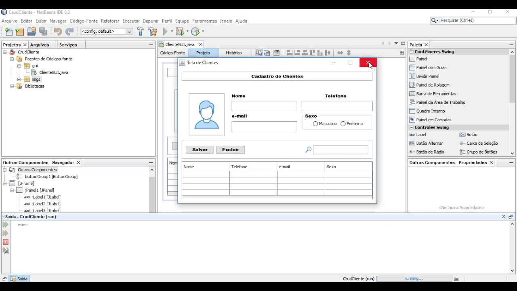Click the Profile Project clock icon

tap(195, 32)
